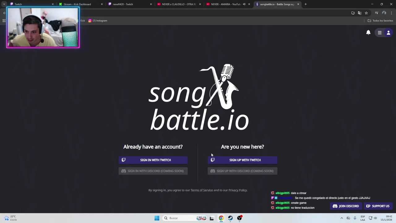This screenshot has height=223, width=396.
Task: Bookmark this page with star icon
Action: [x=366, y=13]
